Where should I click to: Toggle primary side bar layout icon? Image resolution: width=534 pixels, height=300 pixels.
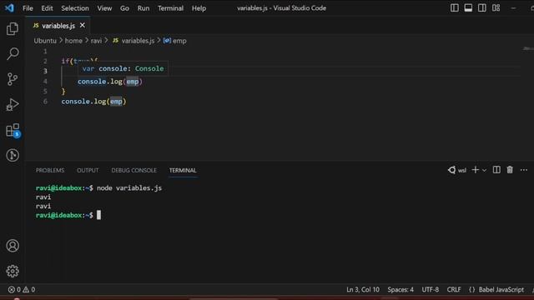tap(454, 7)
